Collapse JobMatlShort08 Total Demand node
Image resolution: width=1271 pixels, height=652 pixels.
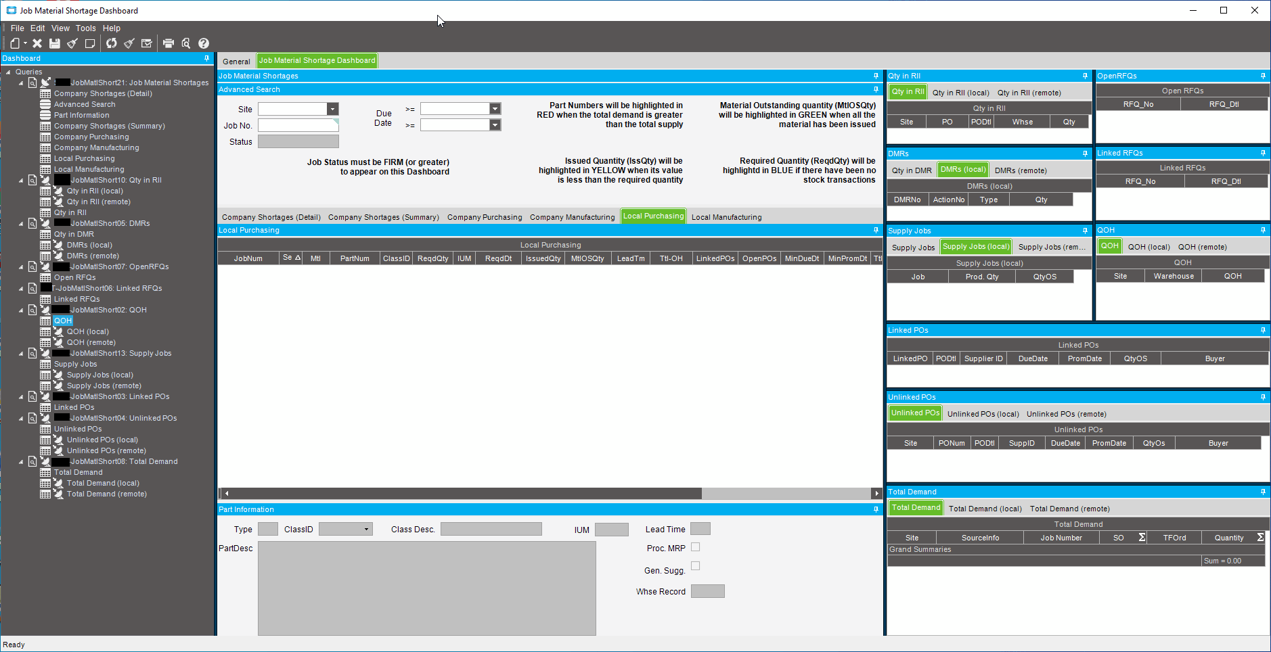click(x=21, y=462)
